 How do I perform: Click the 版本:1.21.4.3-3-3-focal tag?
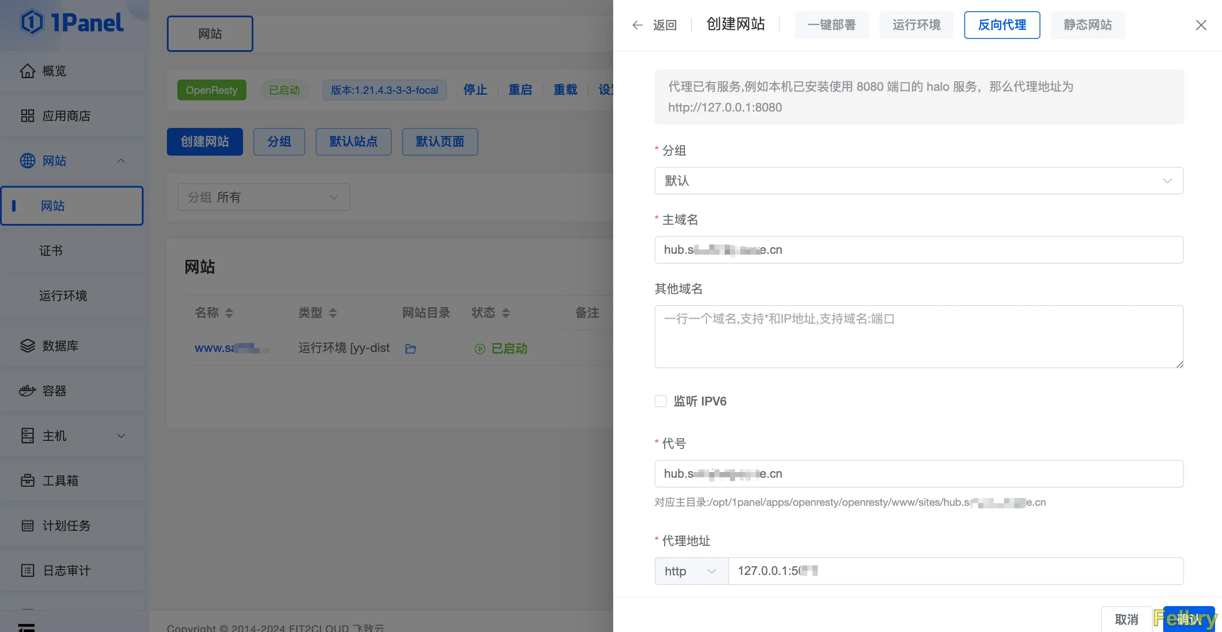(x=384, y=90)
